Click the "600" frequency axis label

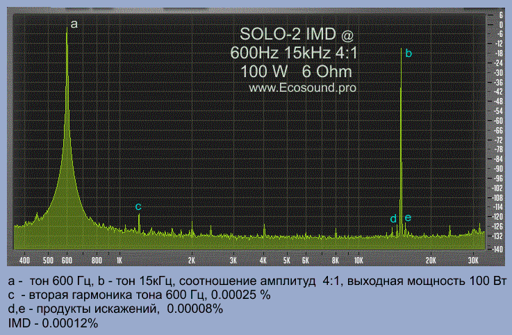pos(67,261)
